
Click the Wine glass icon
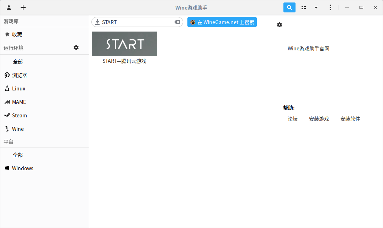point(7,129)
